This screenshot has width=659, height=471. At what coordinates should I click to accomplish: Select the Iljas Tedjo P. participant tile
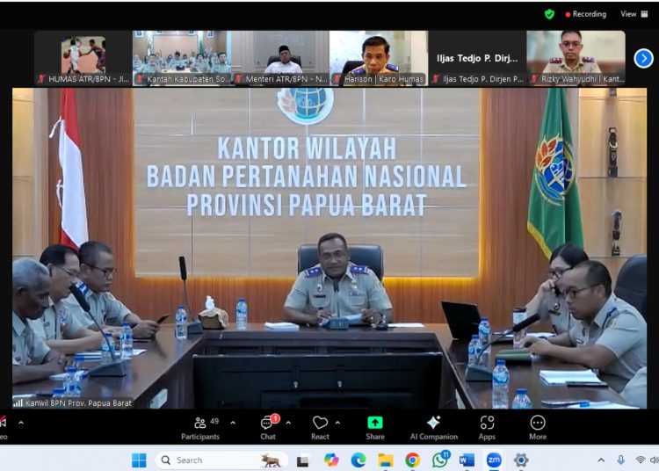click(x=477, y=58)
